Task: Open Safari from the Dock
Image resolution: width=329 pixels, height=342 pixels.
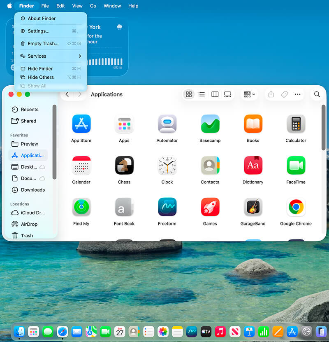Action: point(62,332)
